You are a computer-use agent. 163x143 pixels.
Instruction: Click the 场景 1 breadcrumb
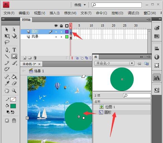(x=37, y=71)
